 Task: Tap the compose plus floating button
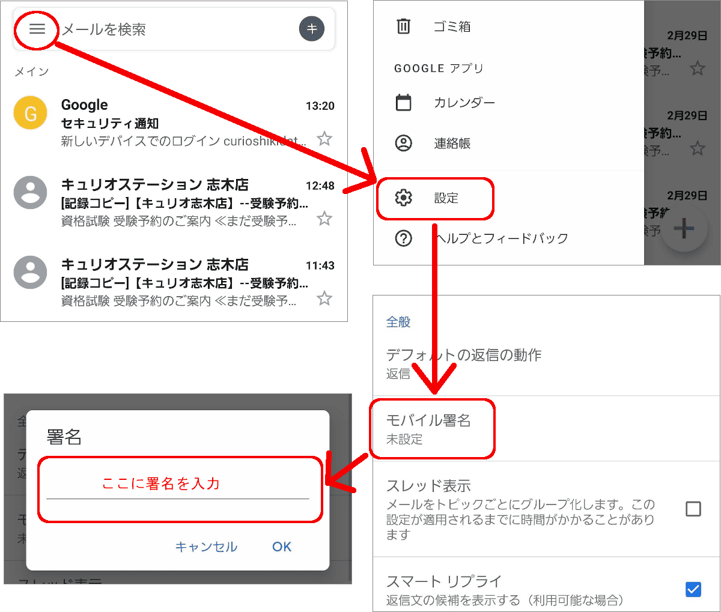[x=684, y=229]
